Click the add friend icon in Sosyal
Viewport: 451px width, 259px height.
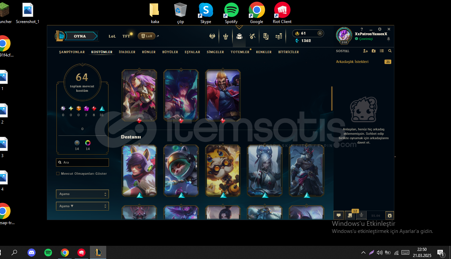coord(365,51)
